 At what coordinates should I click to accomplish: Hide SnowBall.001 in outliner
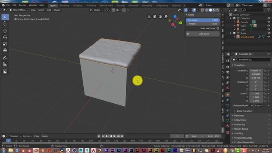click(269, 37)
